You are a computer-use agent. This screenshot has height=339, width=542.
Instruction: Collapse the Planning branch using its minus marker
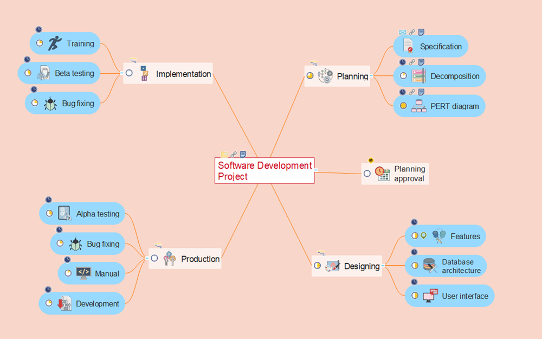tap(371, 75)
